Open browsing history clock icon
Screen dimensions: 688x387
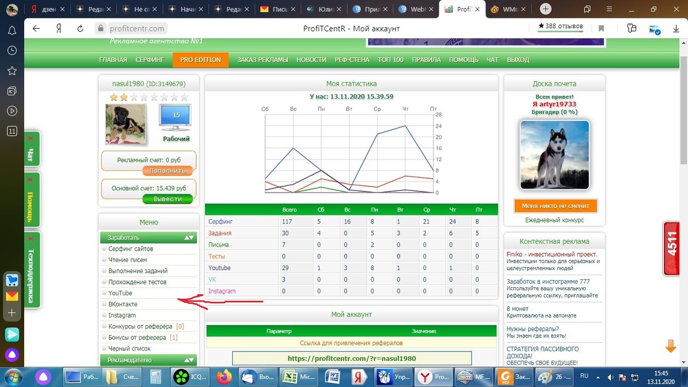click(x=11, y=50)
